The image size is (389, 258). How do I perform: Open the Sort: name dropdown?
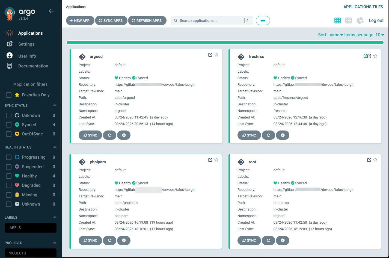pyautogui.click(x=331, y=35)
